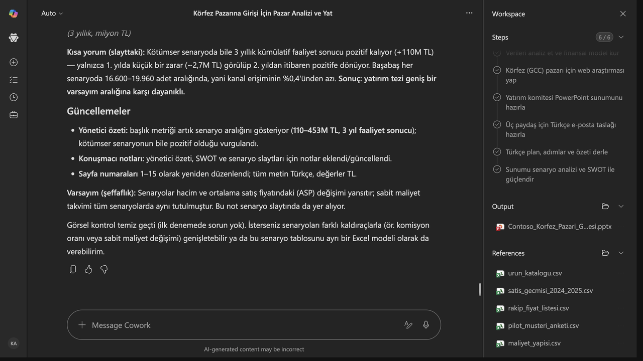
Task: Activate the microphone voice input
Action: (x=426, y=325)
